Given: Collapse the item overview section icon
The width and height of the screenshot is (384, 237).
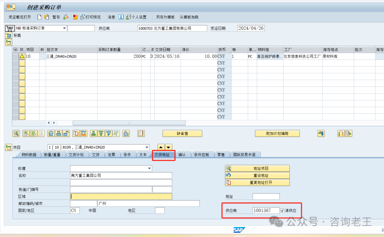Looking at the screenshot, I should 8,42.
